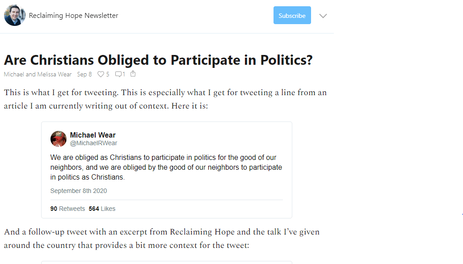
Task: Click the paragraph mentioning a follow-up tweet
Action: [161, 239]
